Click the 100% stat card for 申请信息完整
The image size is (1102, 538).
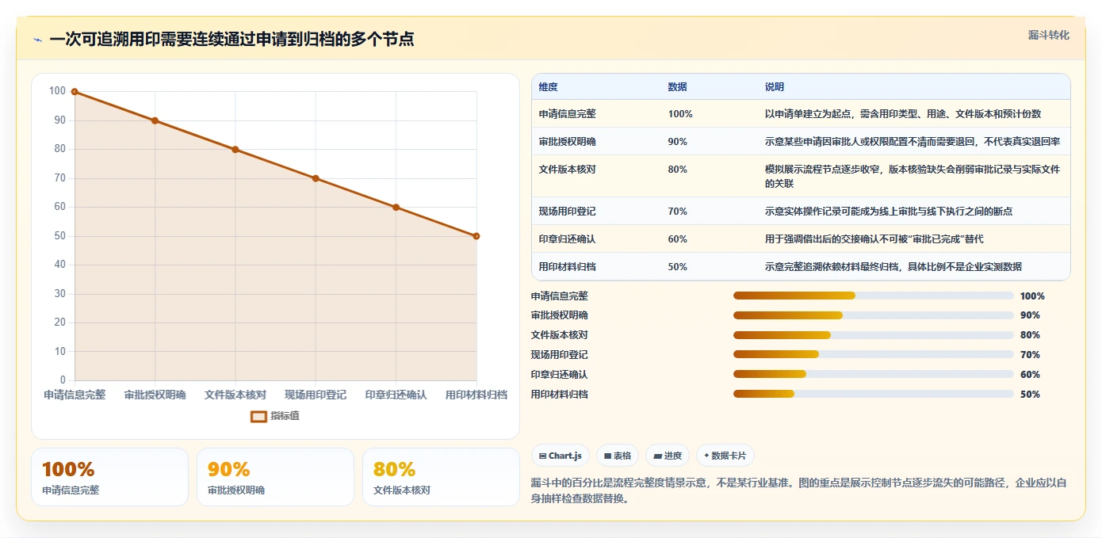click(x=109, y=477)
